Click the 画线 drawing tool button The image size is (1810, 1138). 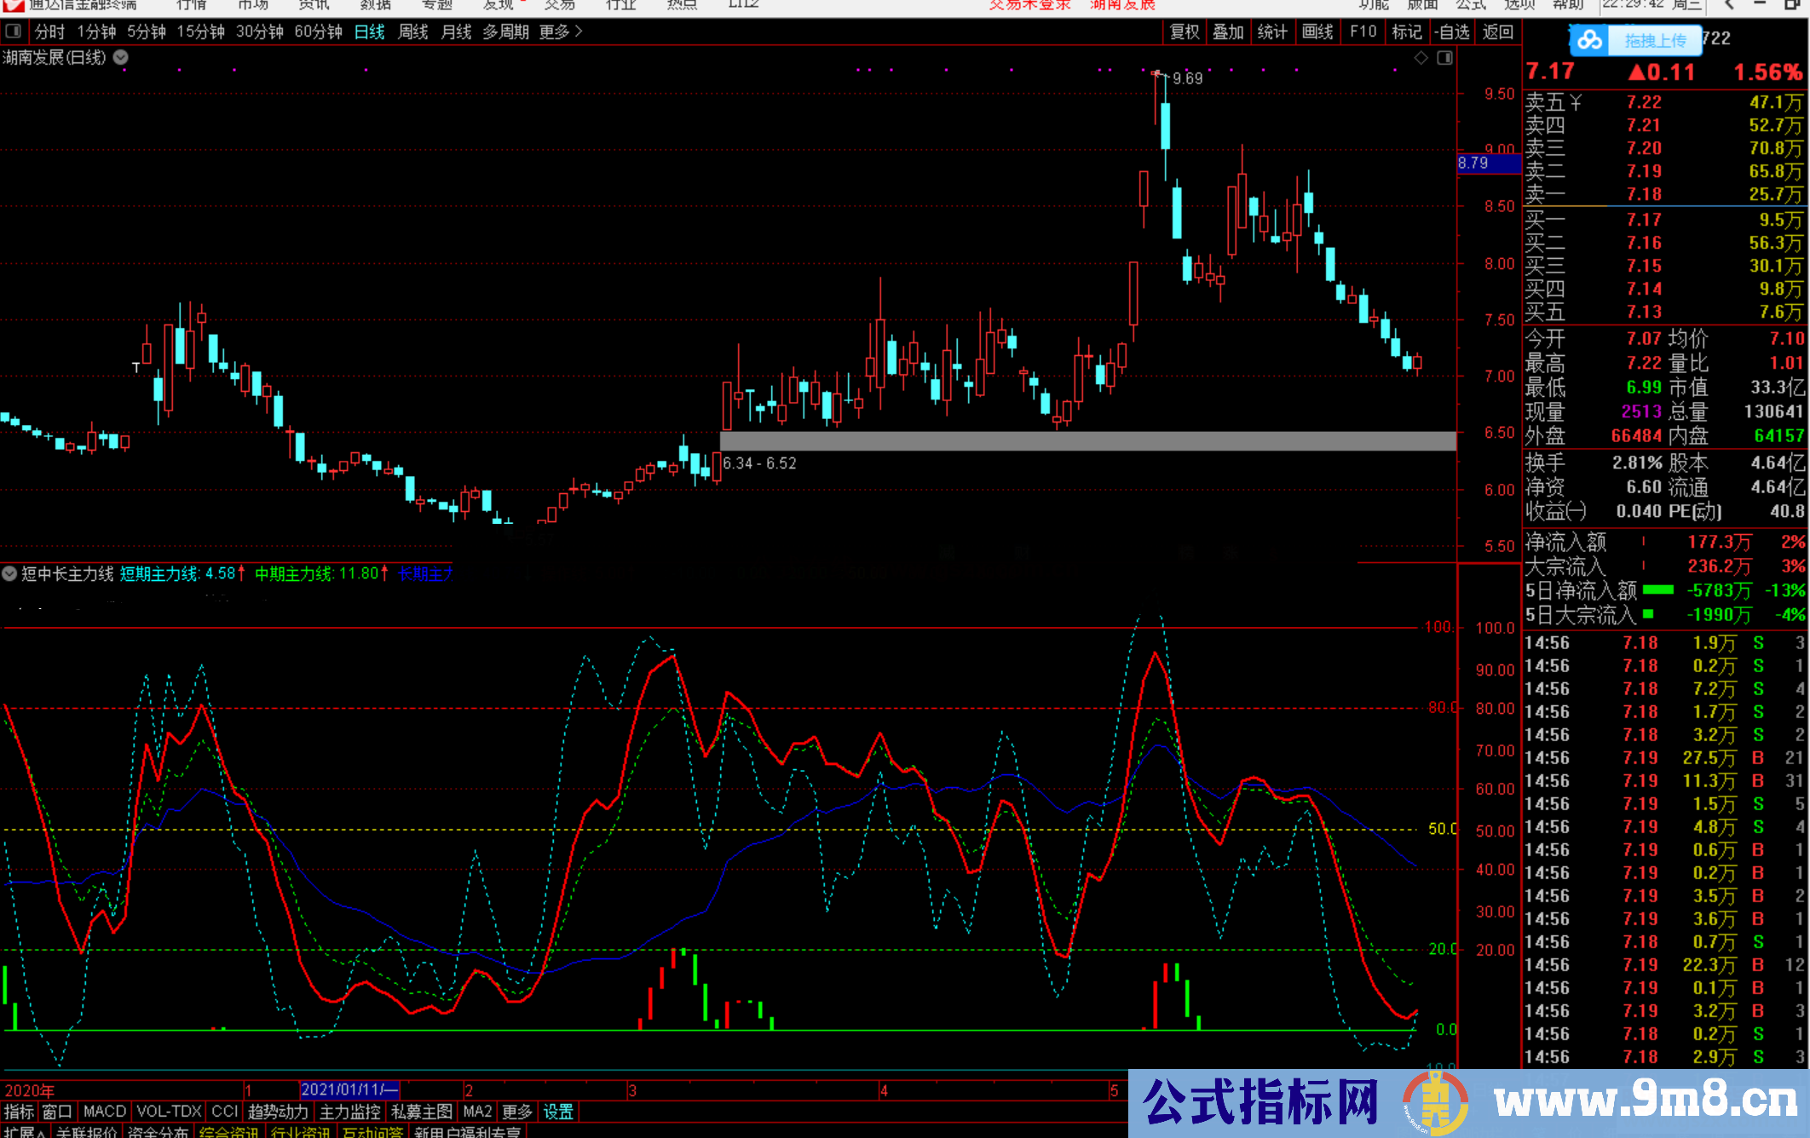1317,32
